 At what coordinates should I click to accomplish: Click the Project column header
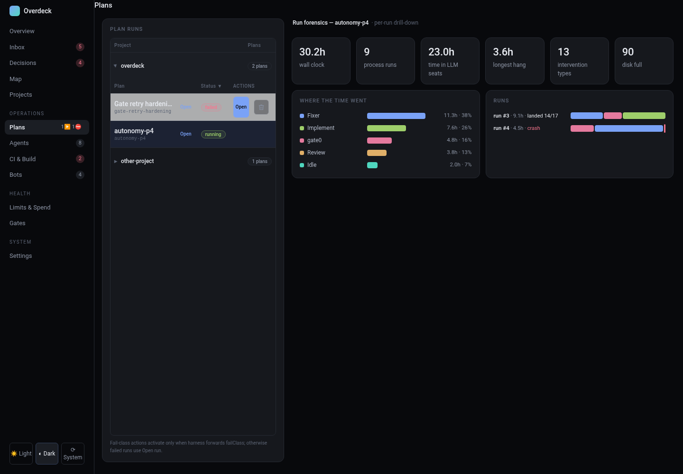coord(122,45)
